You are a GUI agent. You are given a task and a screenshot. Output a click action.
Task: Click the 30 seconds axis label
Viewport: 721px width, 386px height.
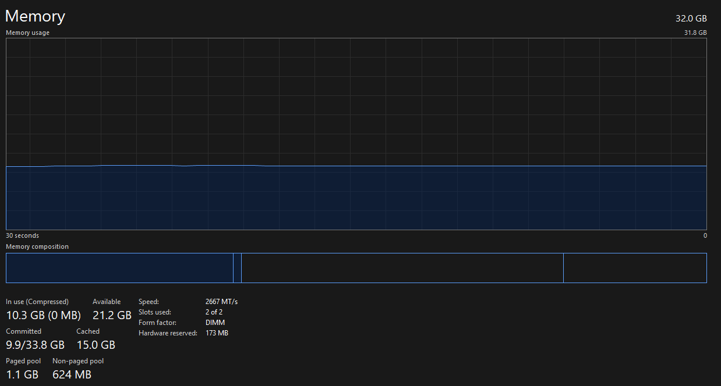[23, 235]
